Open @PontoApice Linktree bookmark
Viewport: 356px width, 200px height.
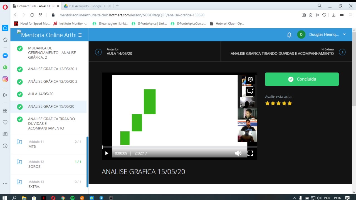[149, 24]
